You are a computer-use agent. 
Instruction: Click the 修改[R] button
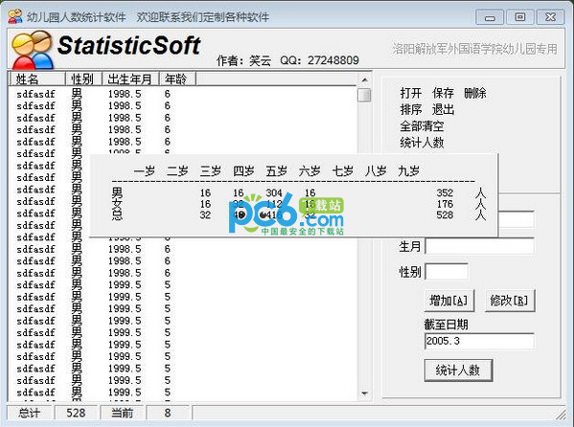510,301
